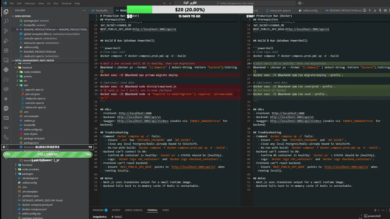Show the OUTPUT panel tab
Screen dimensions: 390x219
click(116, 210)
